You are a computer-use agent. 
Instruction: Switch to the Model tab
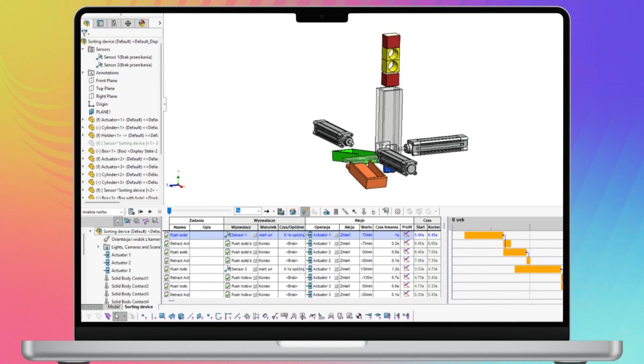[113, 307]
